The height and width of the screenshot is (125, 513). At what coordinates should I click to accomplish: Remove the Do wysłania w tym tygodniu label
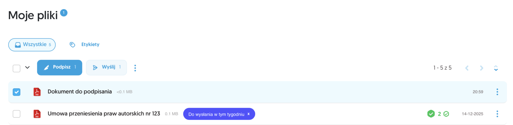coord(248,114)
